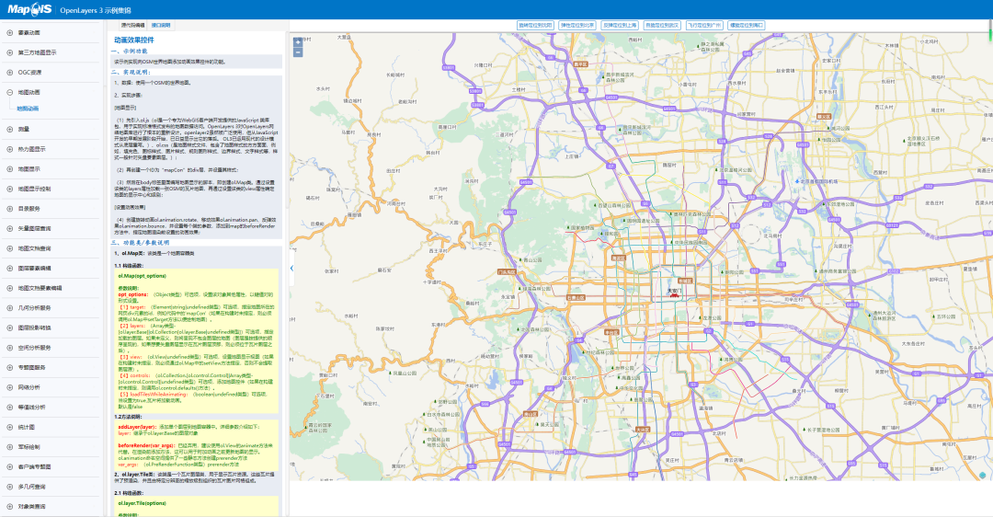Screen dimensions: 993x517
Task: Click the 自旋定位到武汉 button
Action: coord(662,26)
